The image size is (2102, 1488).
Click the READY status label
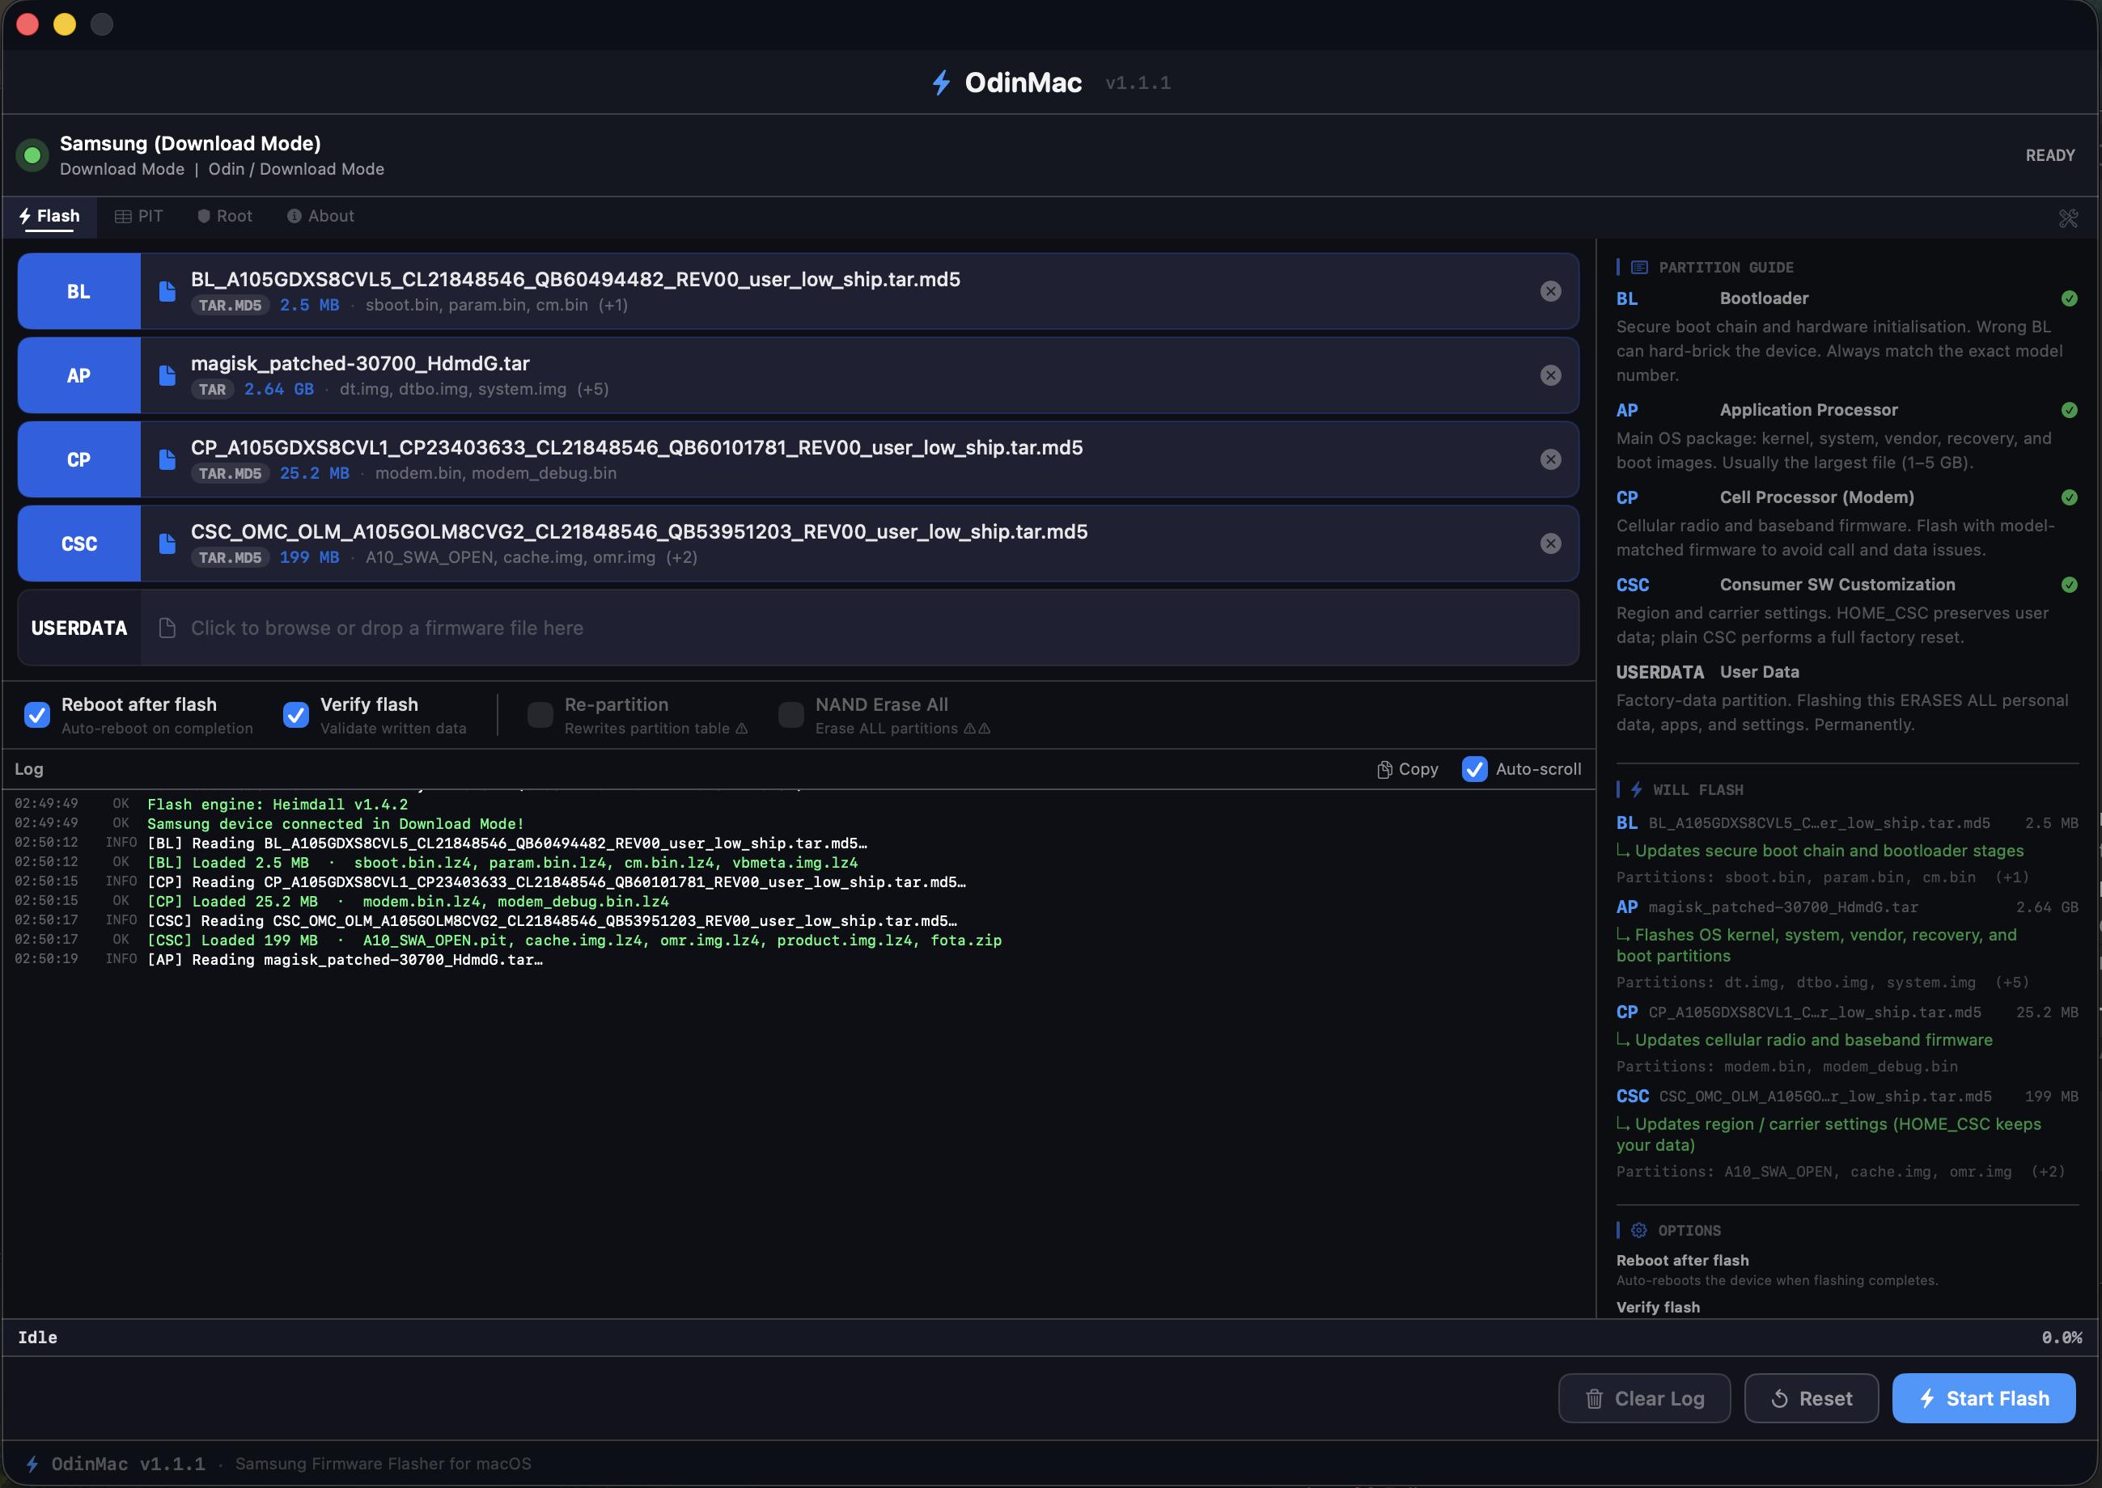[2049, 156]
